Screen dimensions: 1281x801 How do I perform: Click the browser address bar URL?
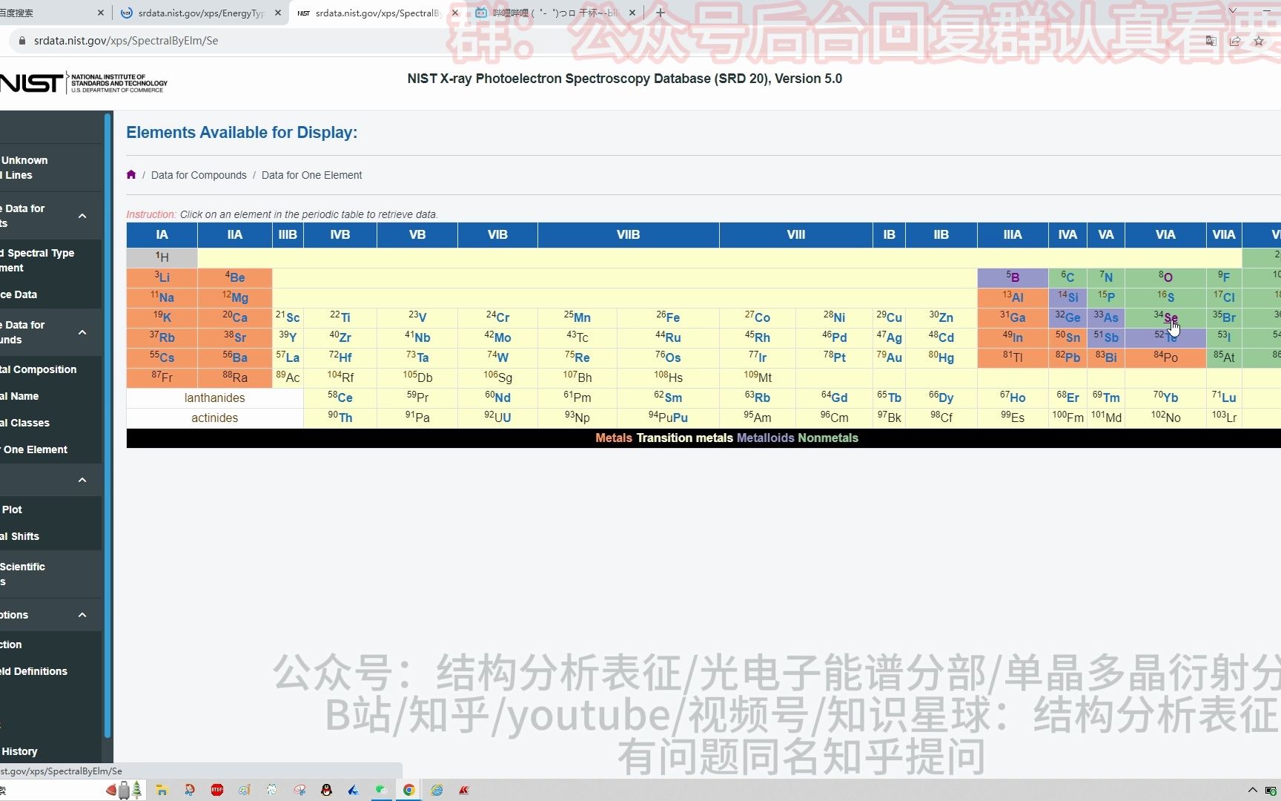click(126, 41)
